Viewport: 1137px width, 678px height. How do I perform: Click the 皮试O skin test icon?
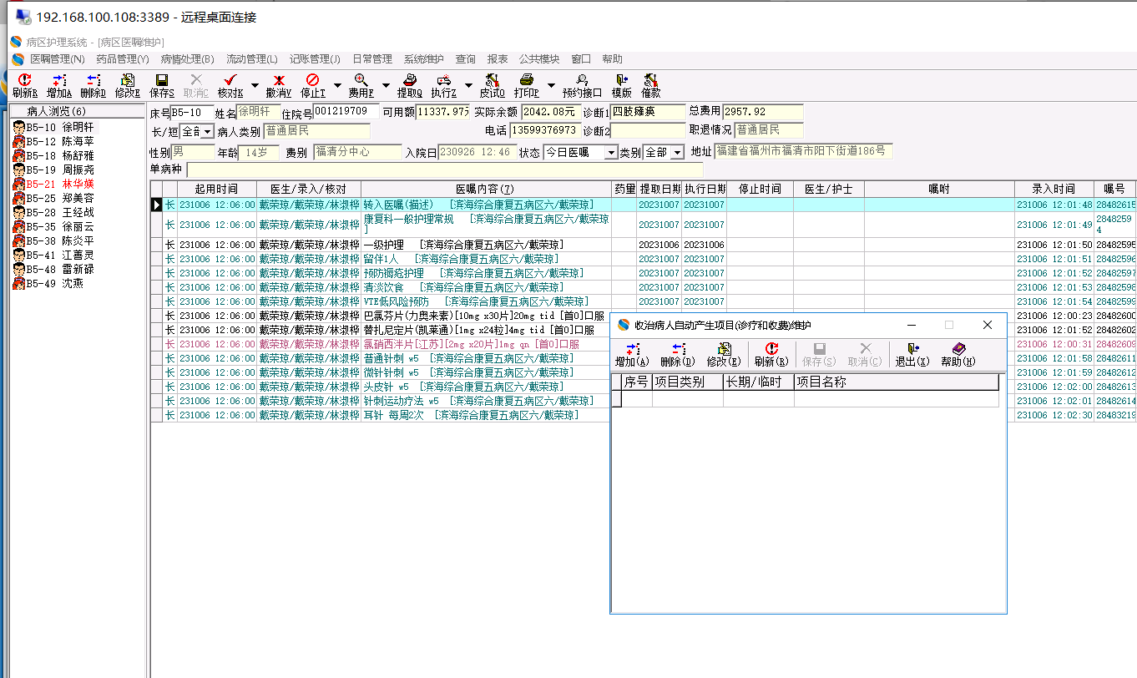click(x=492, y=79)
